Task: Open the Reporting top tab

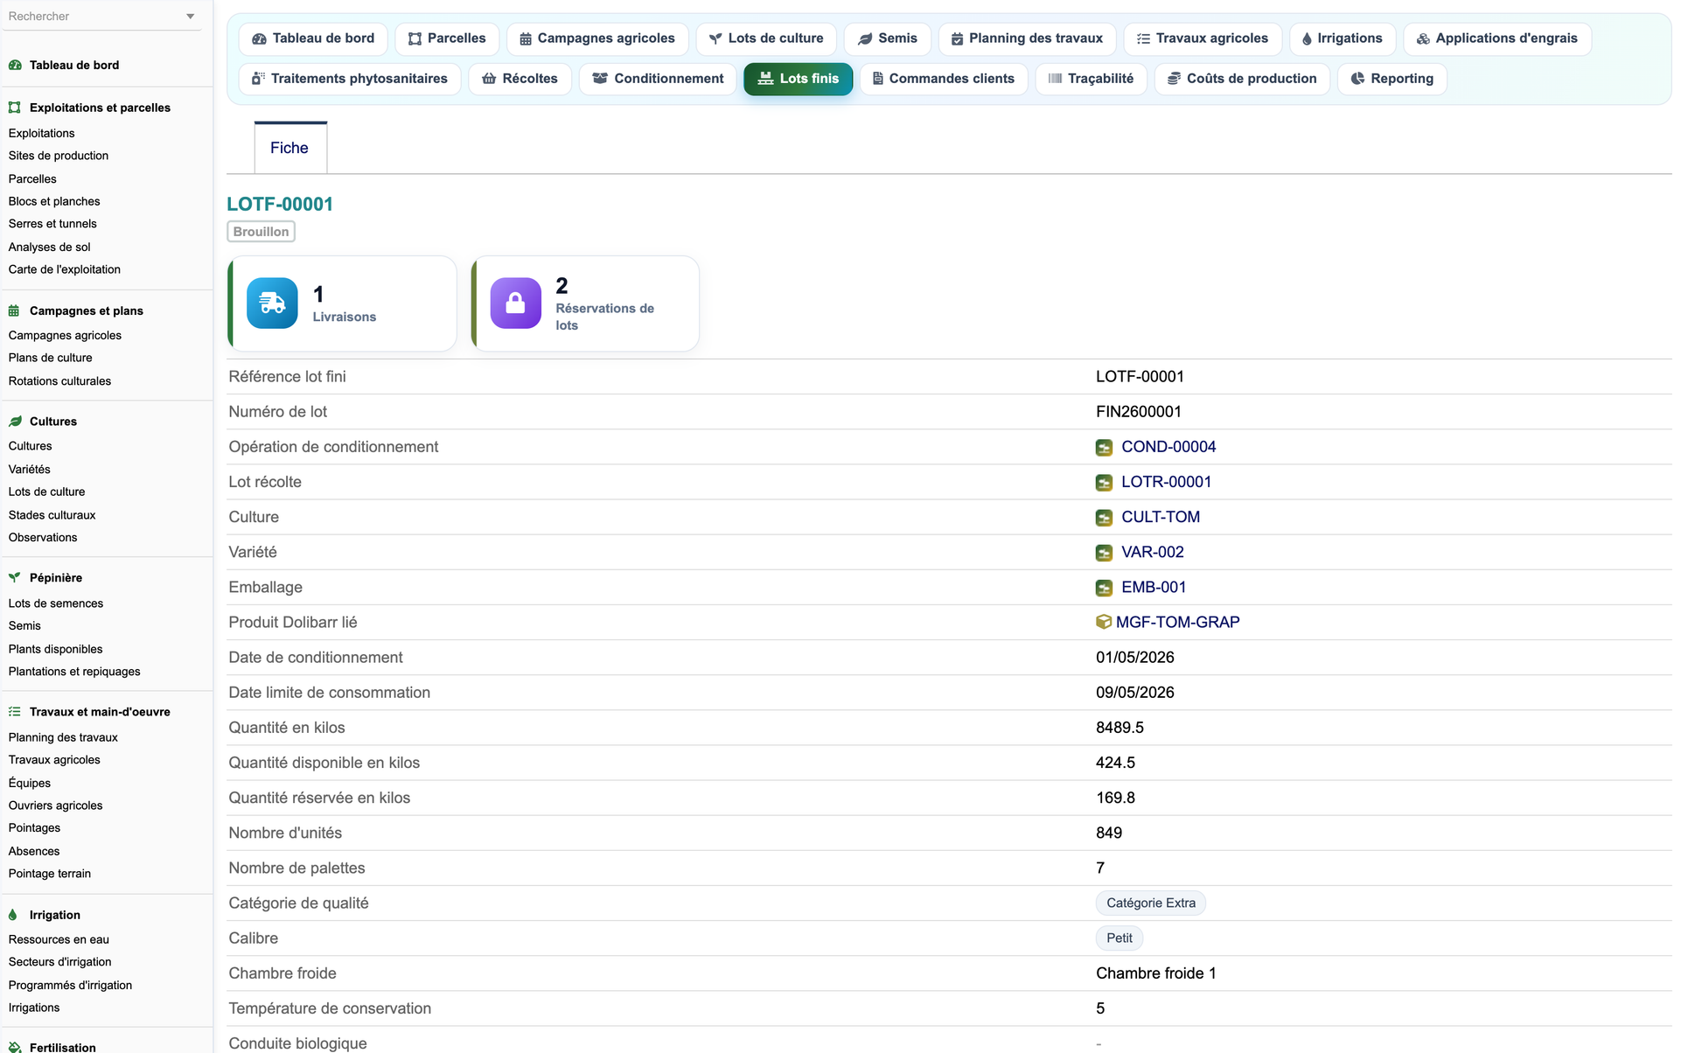Action: 1392,79
